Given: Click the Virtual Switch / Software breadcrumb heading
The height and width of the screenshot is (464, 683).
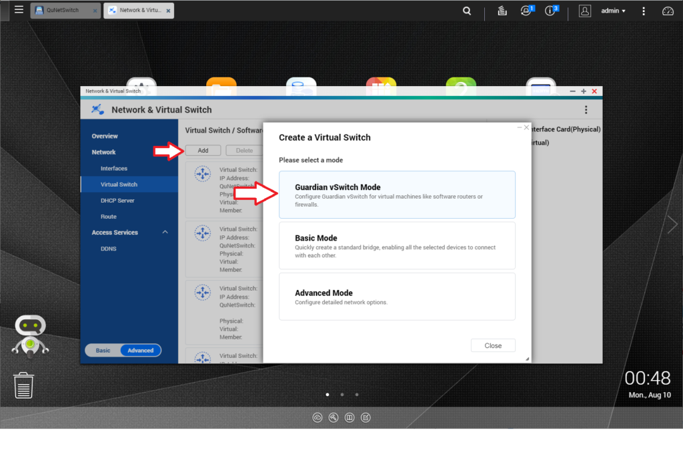Looking at the screenshot, I should point(224,131).
